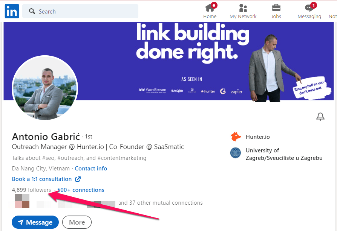
Task: Expand options with the More button
Action: [x=77, y=222]
